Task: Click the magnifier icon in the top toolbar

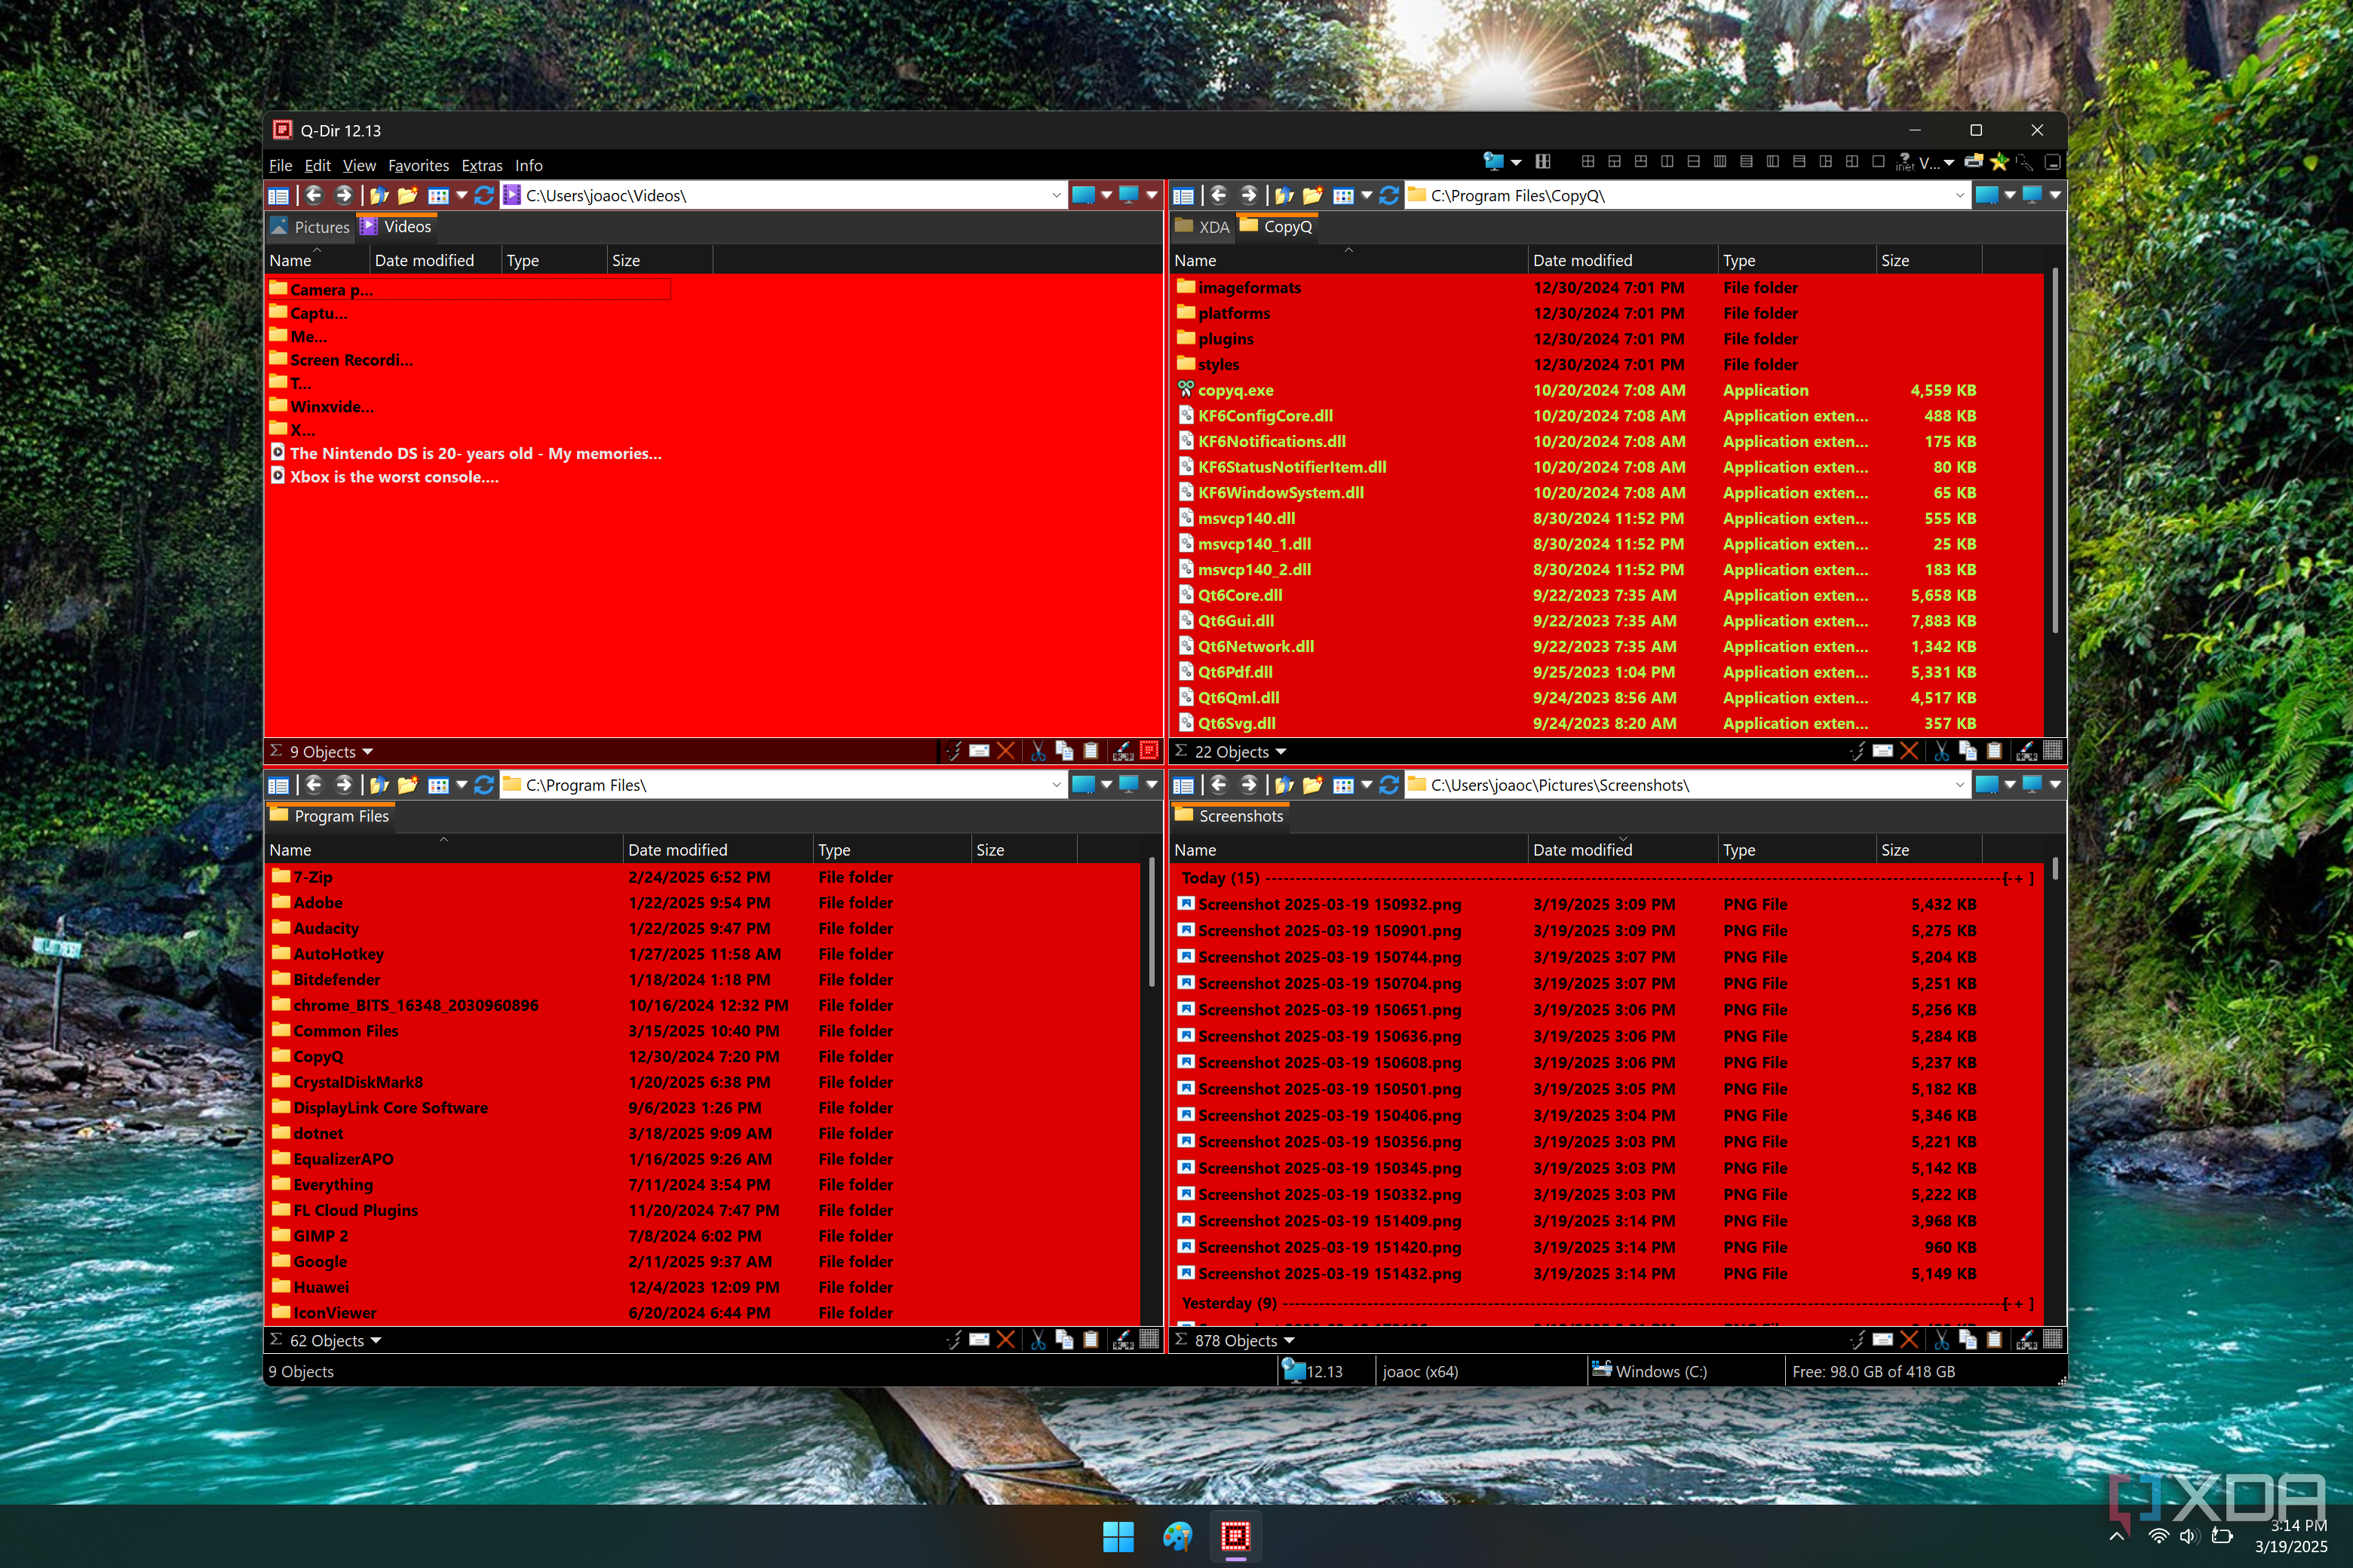Action: (x=2025, y=162)
